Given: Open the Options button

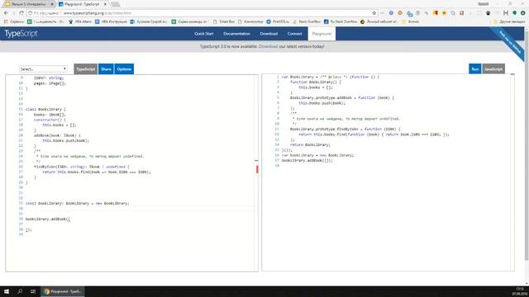Looking at the screenshot, I should 124,69.
